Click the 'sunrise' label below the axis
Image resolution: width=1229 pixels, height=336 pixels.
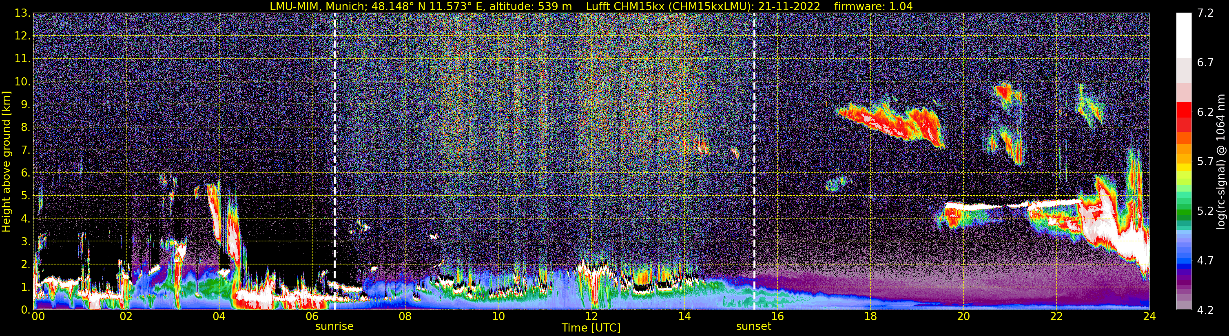pyautogui.click(x=334, y=327)
